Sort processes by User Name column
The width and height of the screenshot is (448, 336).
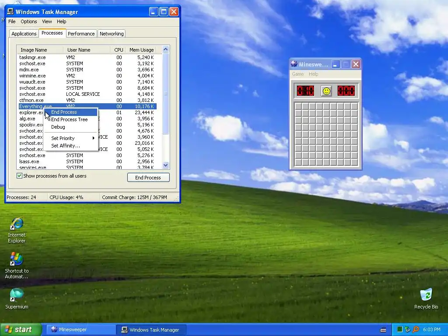[x=87, y=50]
